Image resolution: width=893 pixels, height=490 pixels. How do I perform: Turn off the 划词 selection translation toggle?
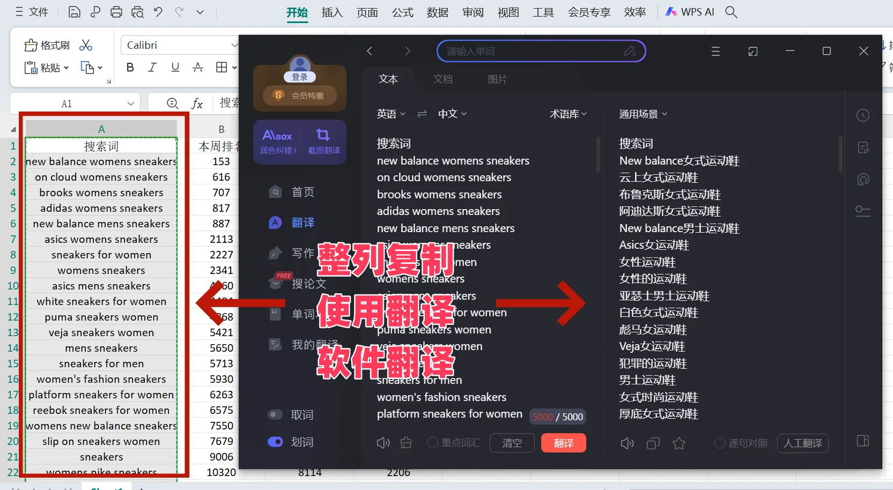pyautogui.click(x=275, y=442)
